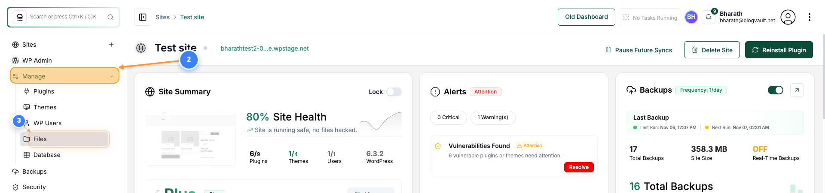The image size is (825, 193).
Task: Open Backups in the sidebar
Action: (34, 172)
